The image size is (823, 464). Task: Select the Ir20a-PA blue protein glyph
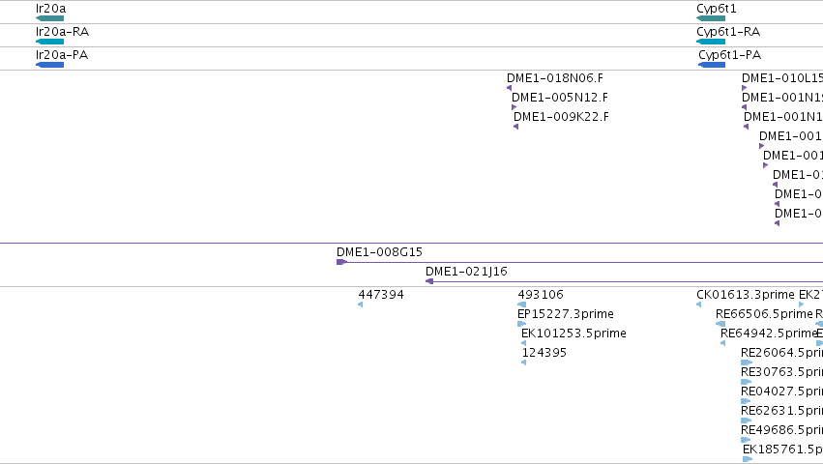pyautogui.click(x=50, y=65)
